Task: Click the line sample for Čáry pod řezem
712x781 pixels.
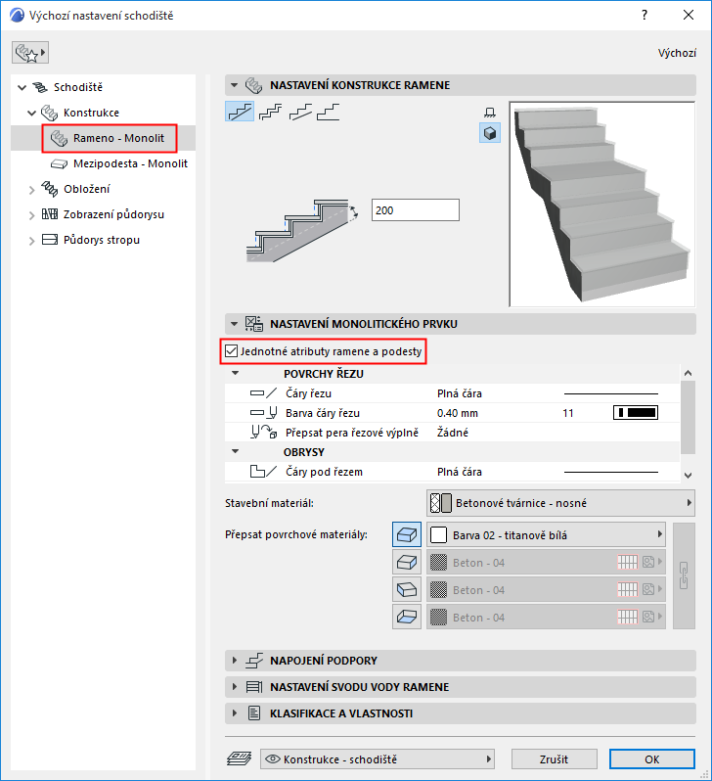Action: (611, 472)
